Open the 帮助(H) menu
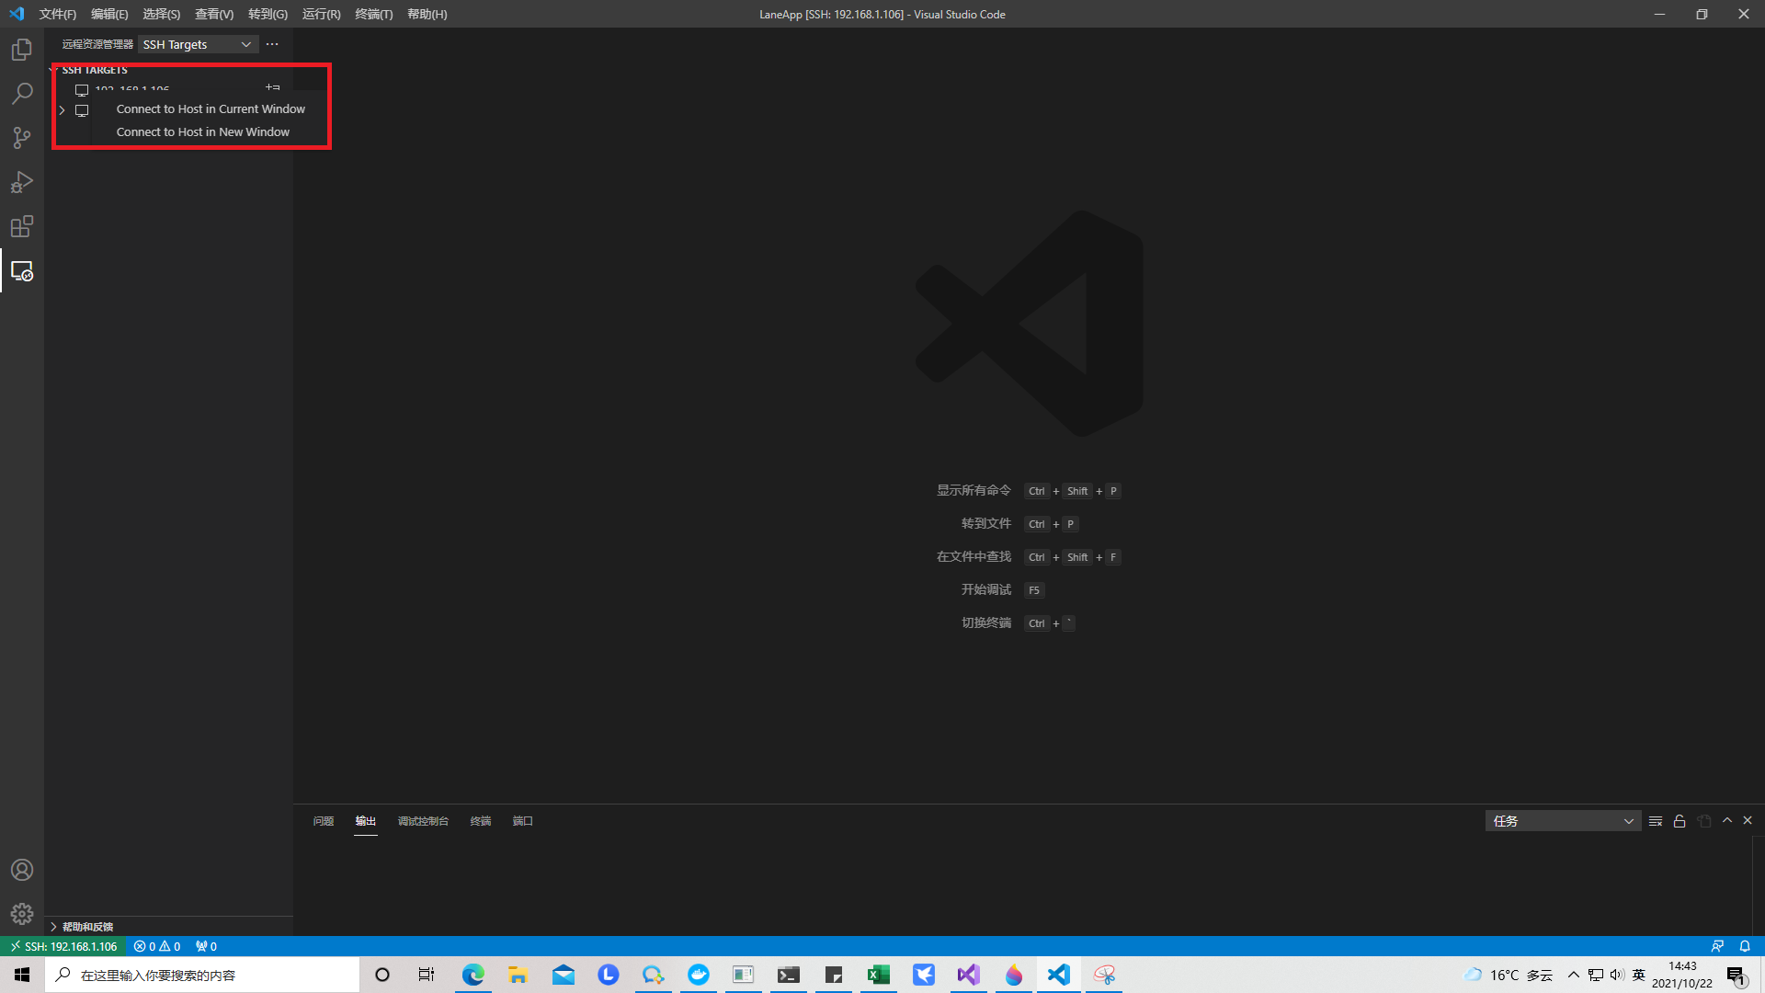The width and height of the screenshot is (1765, 993). click(x=427, y=14)
